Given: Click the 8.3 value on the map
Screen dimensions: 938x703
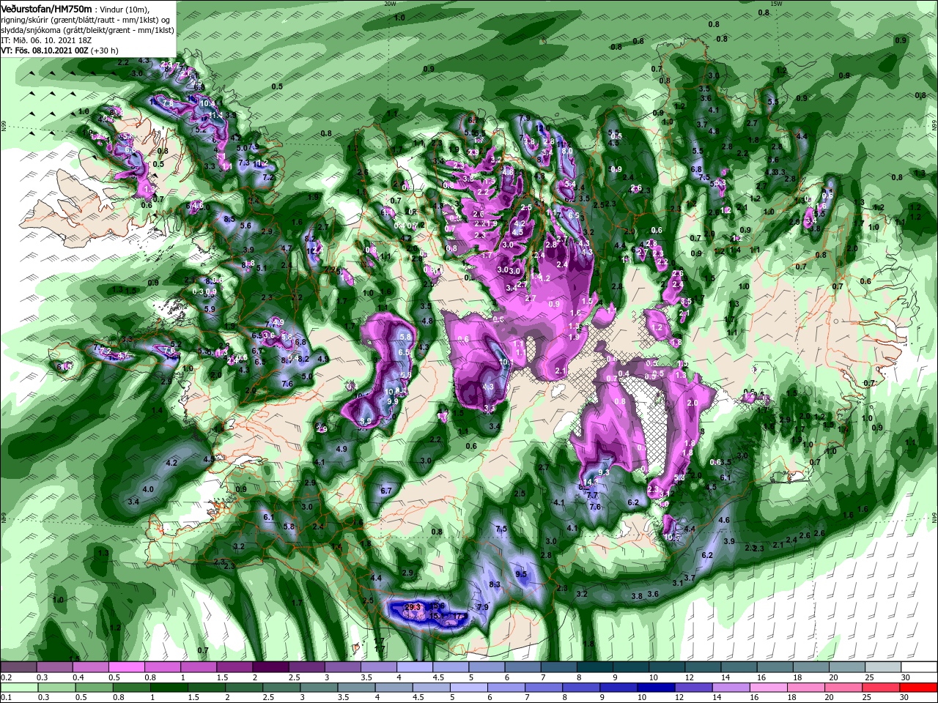Looking at the screenshot, I should point(495,584).
